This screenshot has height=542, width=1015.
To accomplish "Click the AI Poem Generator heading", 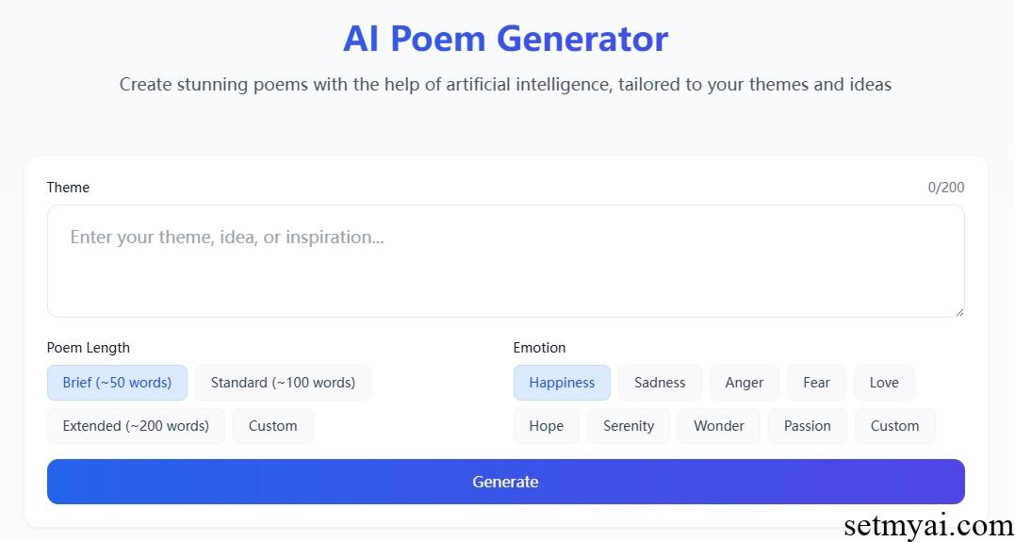I will (x=505, y=39).
